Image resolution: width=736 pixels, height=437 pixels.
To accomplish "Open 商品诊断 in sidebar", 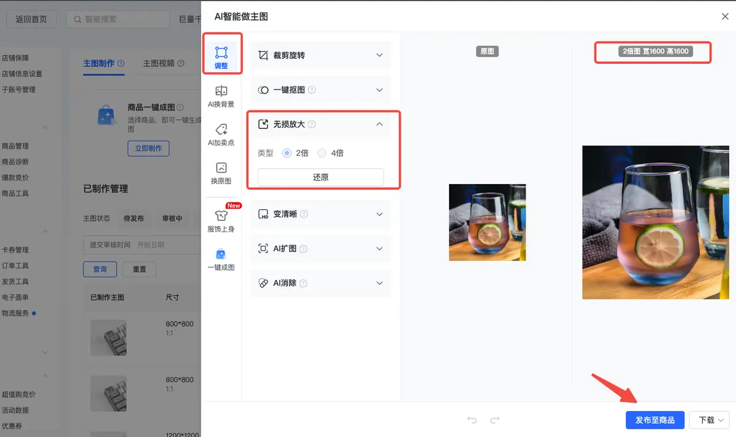I will point(15,162).
